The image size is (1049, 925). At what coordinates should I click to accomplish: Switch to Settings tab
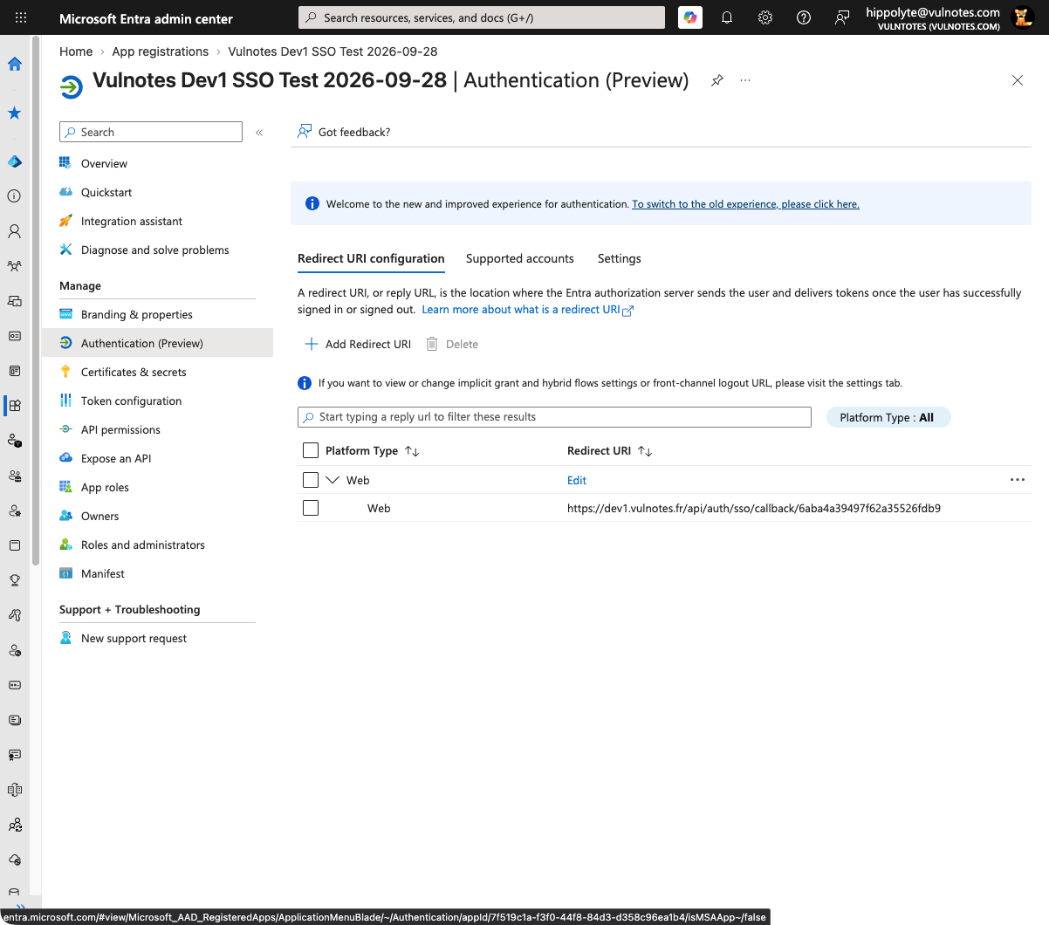tap(620, 258)
